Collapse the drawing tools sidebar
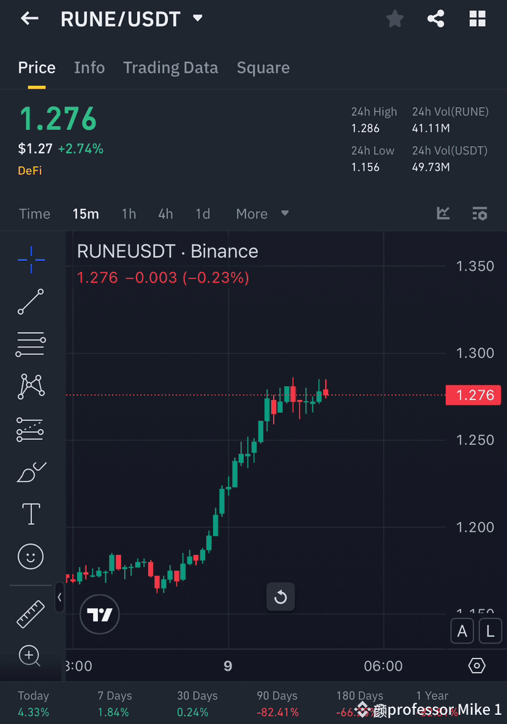This screenshot has height=724, width=507. [59, 598]
